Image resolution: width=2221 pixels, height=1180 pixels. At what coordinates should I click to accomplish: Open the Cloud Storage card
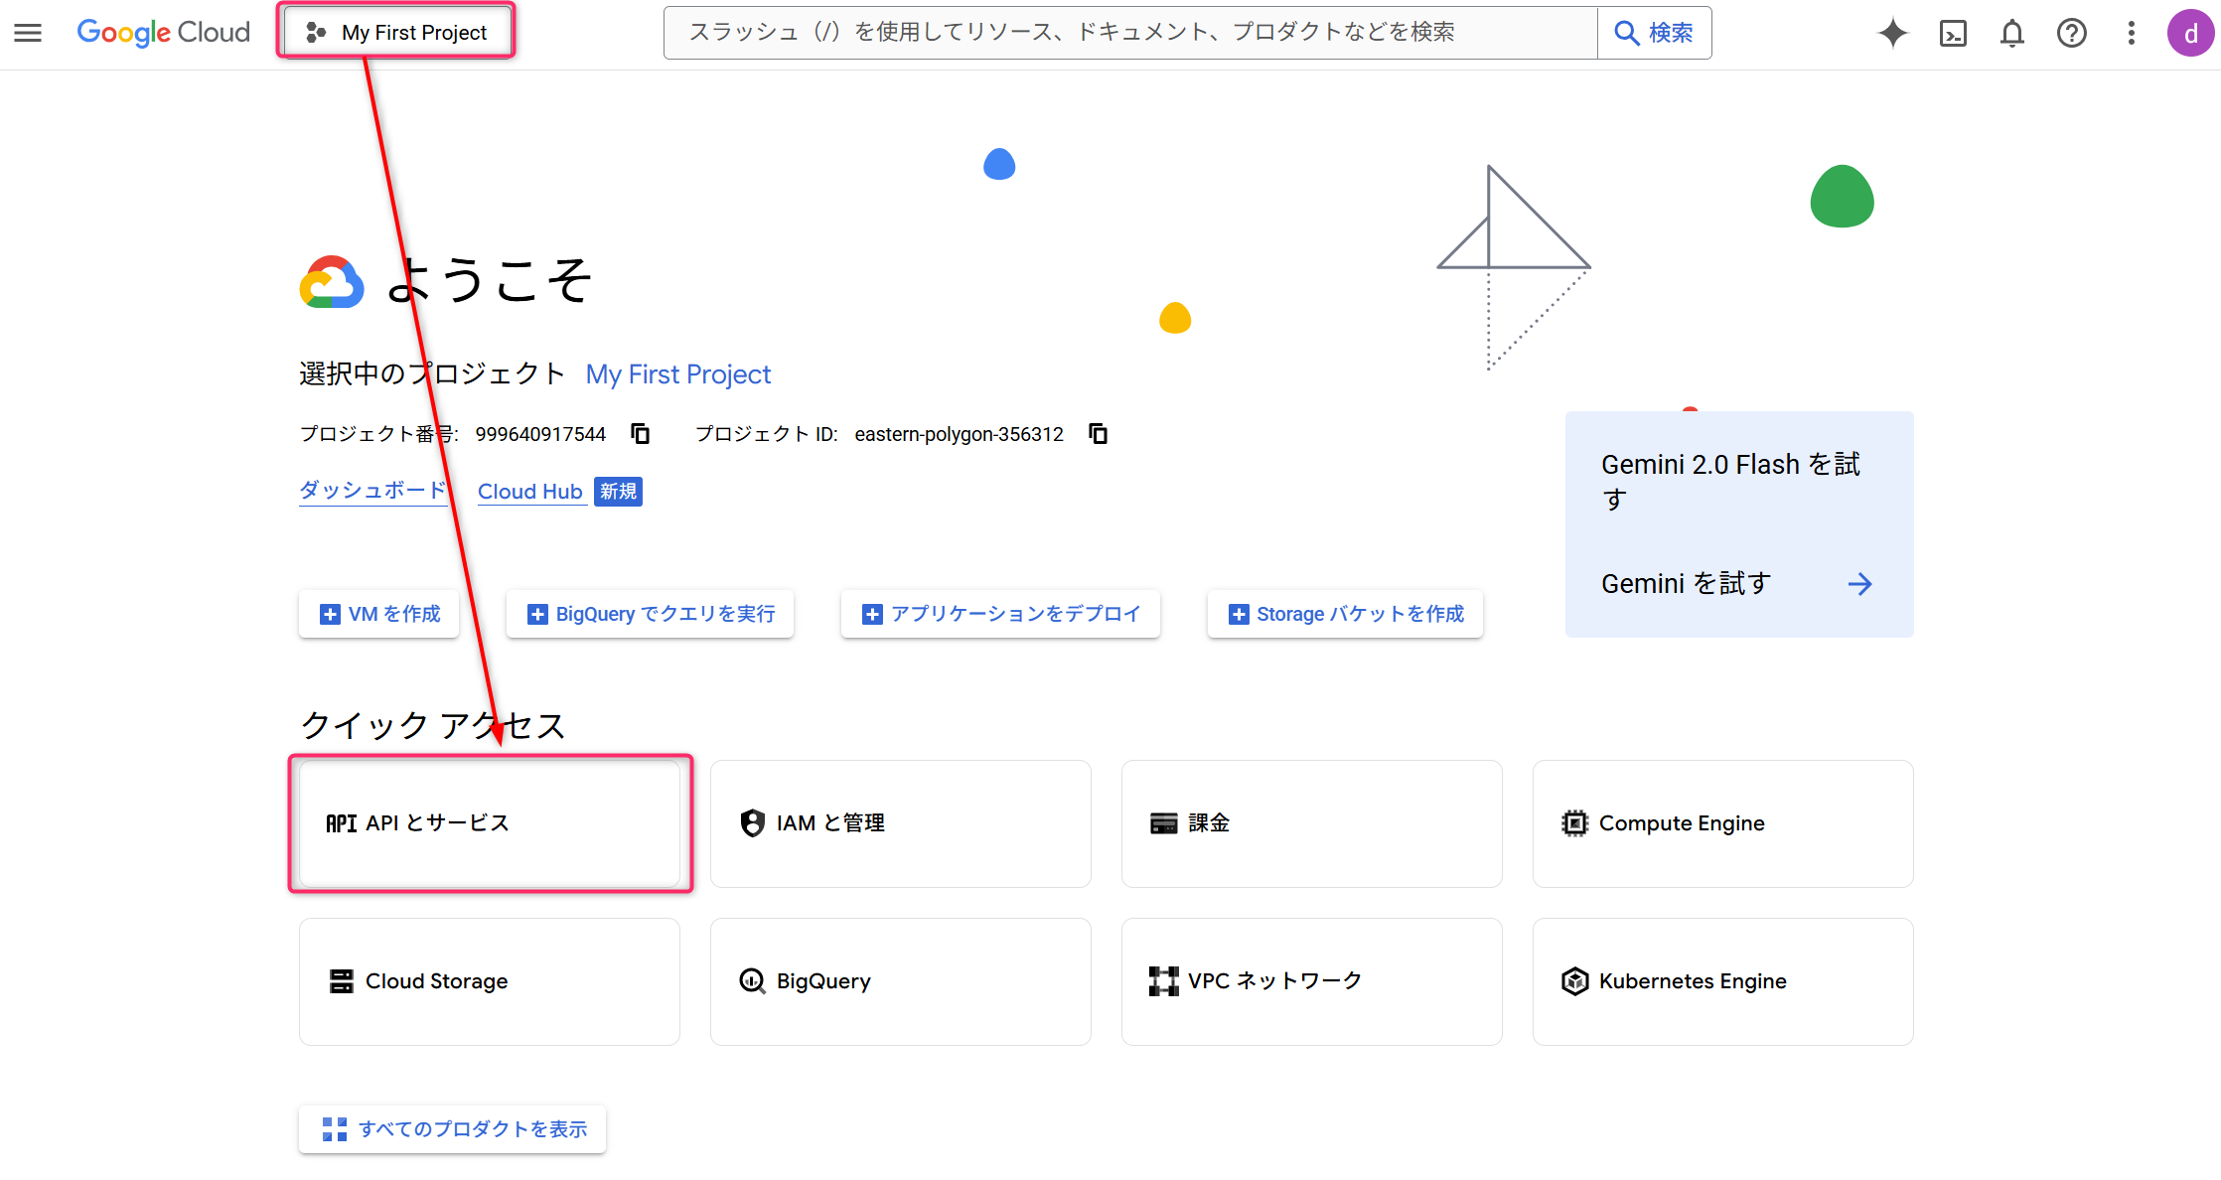point(490,981)
